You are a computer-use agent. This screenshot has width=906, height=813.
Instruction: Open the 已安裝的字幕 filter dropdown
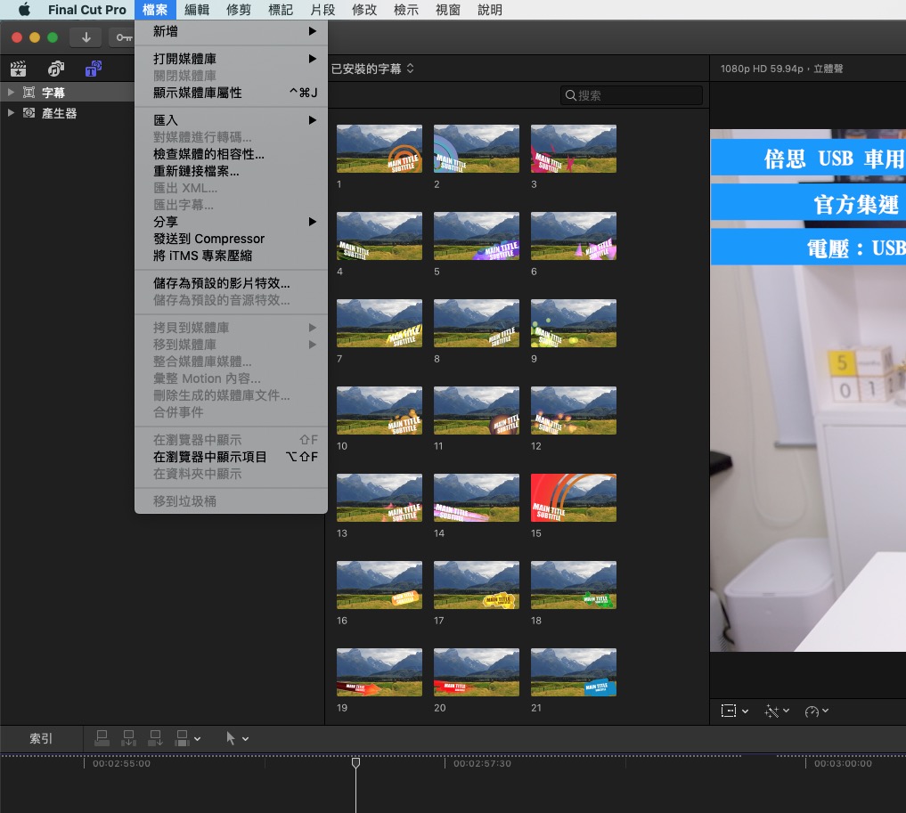[372, 69]
